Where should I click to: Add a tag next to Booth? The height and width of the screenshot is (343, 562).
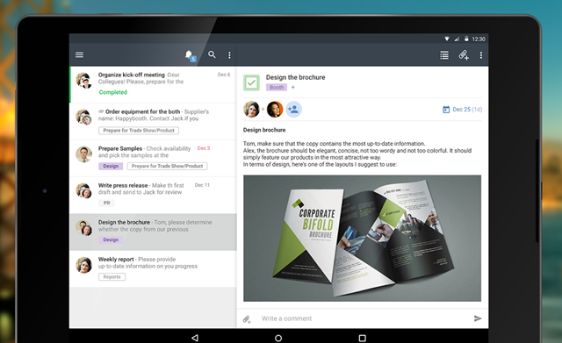point(292,88)
